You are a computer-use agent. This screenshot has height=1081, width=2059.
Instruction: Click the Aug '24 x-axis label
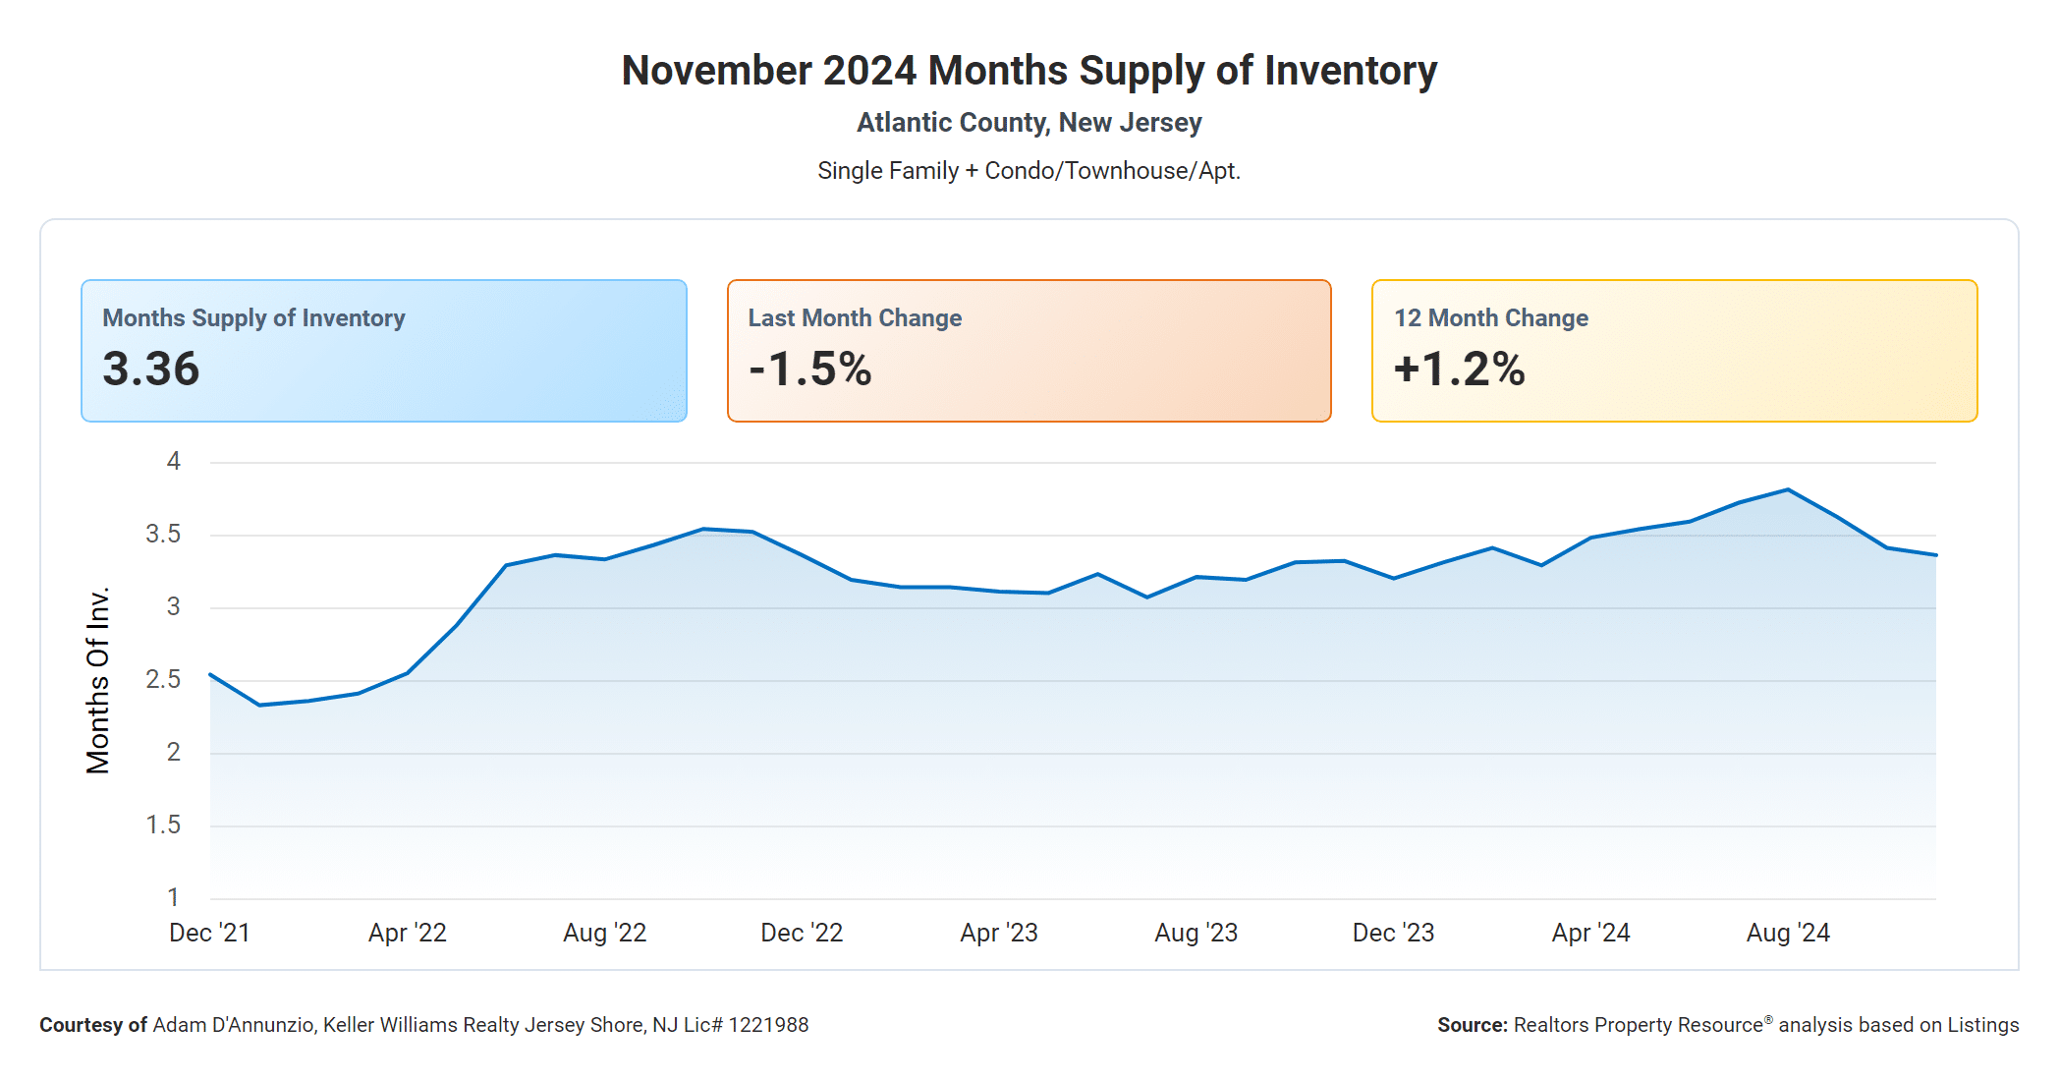click(x=1788, y=933)
